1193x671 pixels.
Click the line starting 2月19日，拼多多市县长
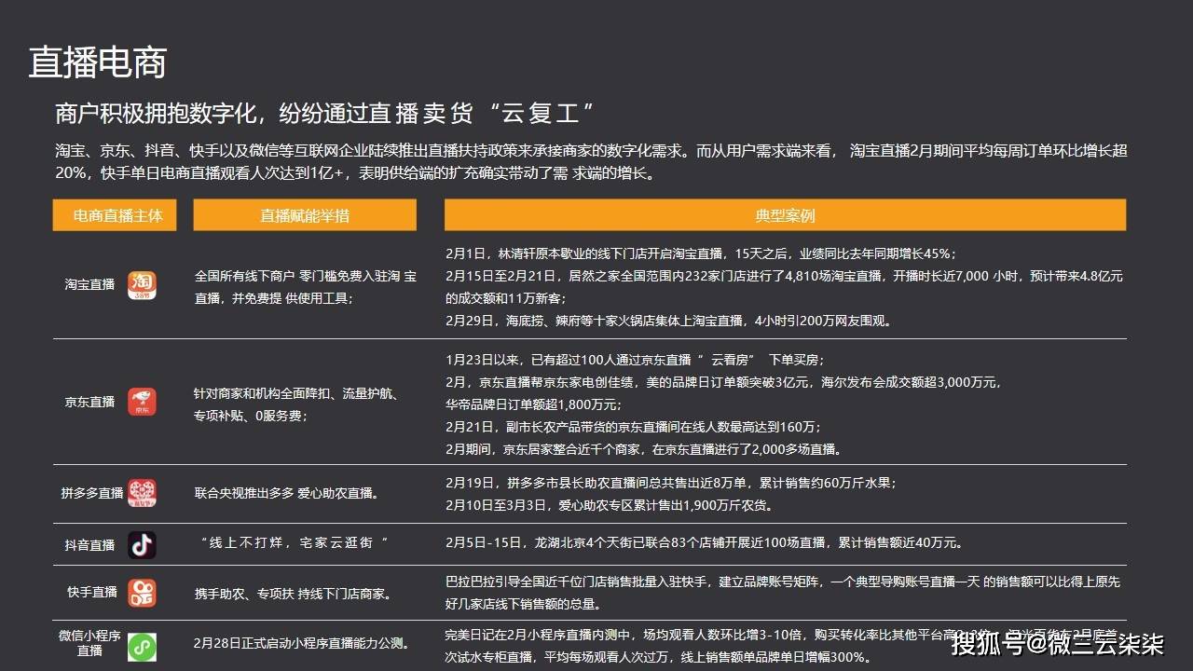[x=671, y=483]
